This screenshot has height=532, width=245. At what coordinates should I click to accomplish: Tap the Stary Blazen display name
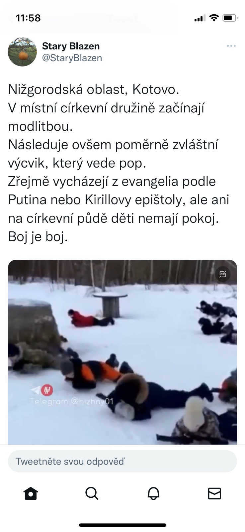pos(71,46)
